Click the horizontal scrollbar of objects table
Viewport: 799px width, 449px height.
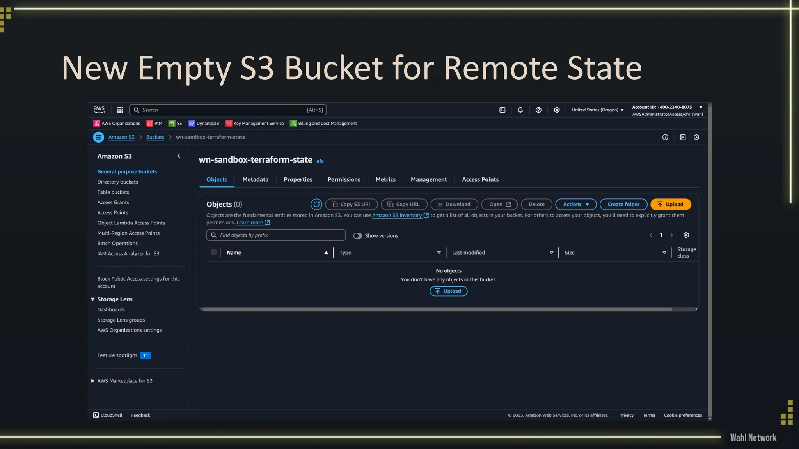pyautogui.click(x=437, y=309)
